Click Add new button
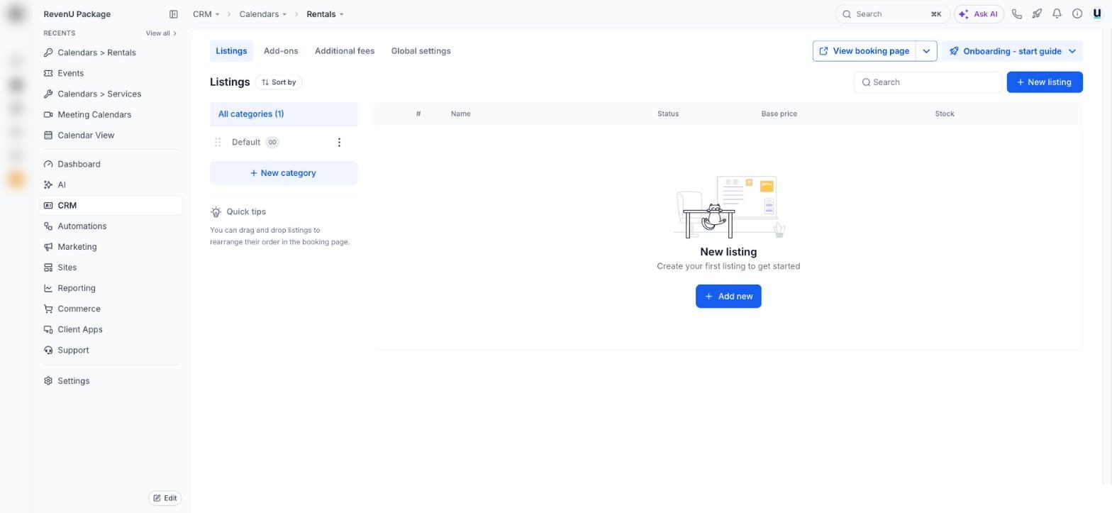 728,297
